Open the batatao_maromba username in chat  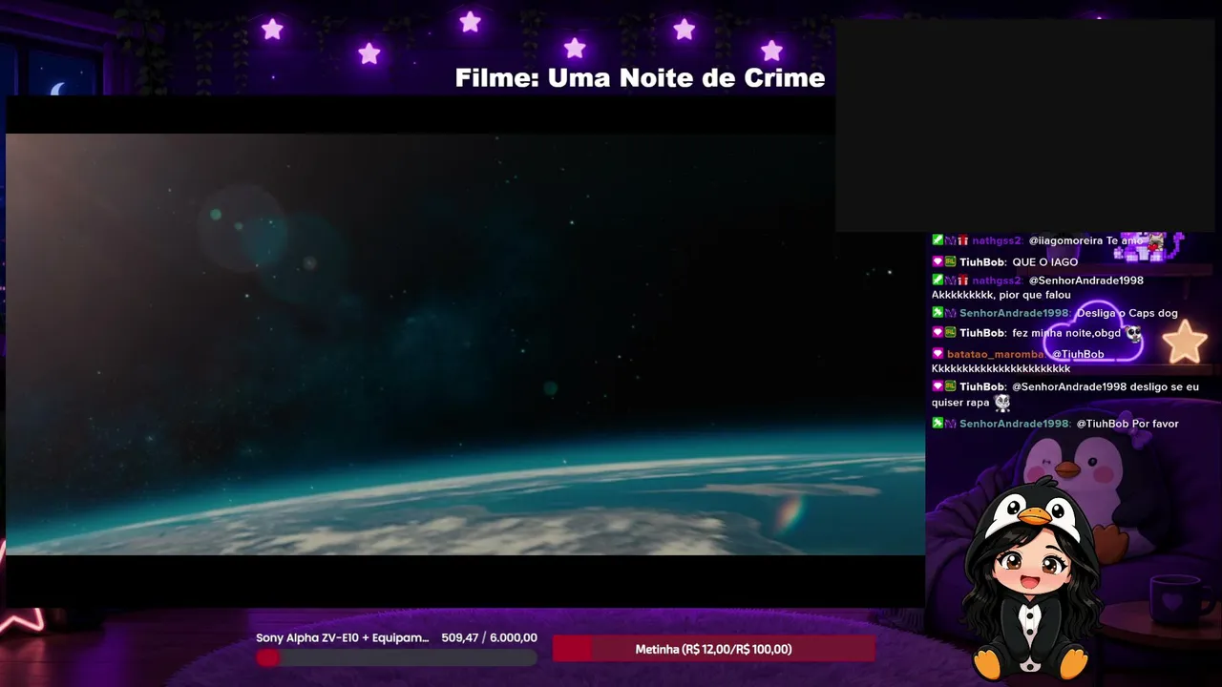[x=996, y=354]
